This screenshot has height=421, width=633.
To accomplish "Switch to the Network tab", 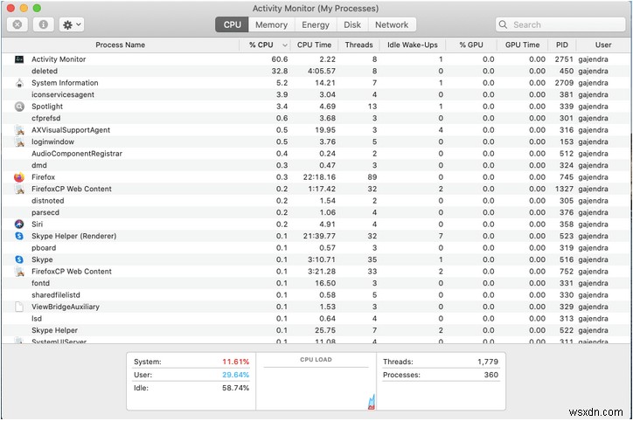I will tap(392, 25).
